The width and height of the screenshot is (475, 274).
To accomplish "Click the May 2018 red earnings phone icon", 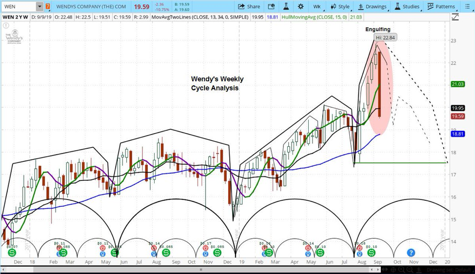I will pyautogui.click(x=103, y=248).
